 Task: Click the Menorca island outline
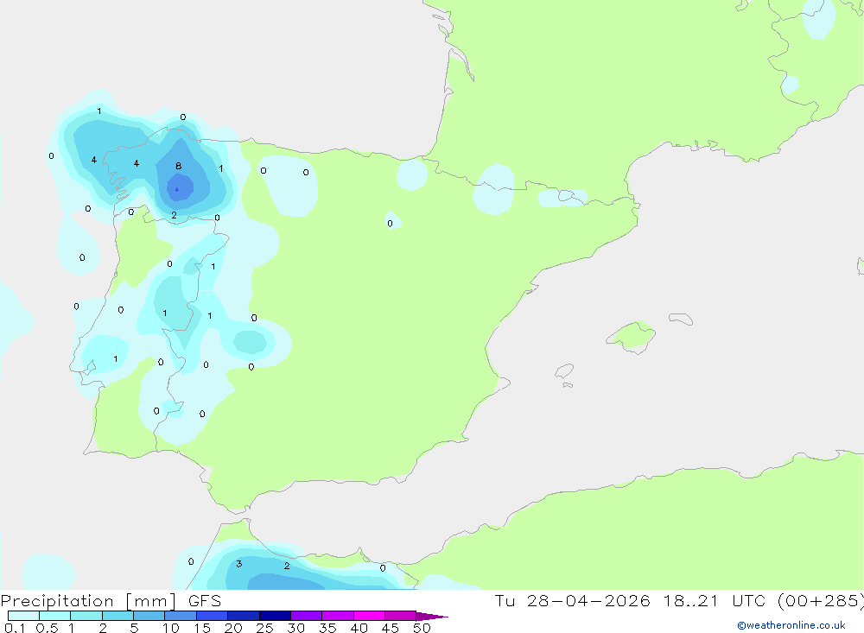[x=681, y=319]
